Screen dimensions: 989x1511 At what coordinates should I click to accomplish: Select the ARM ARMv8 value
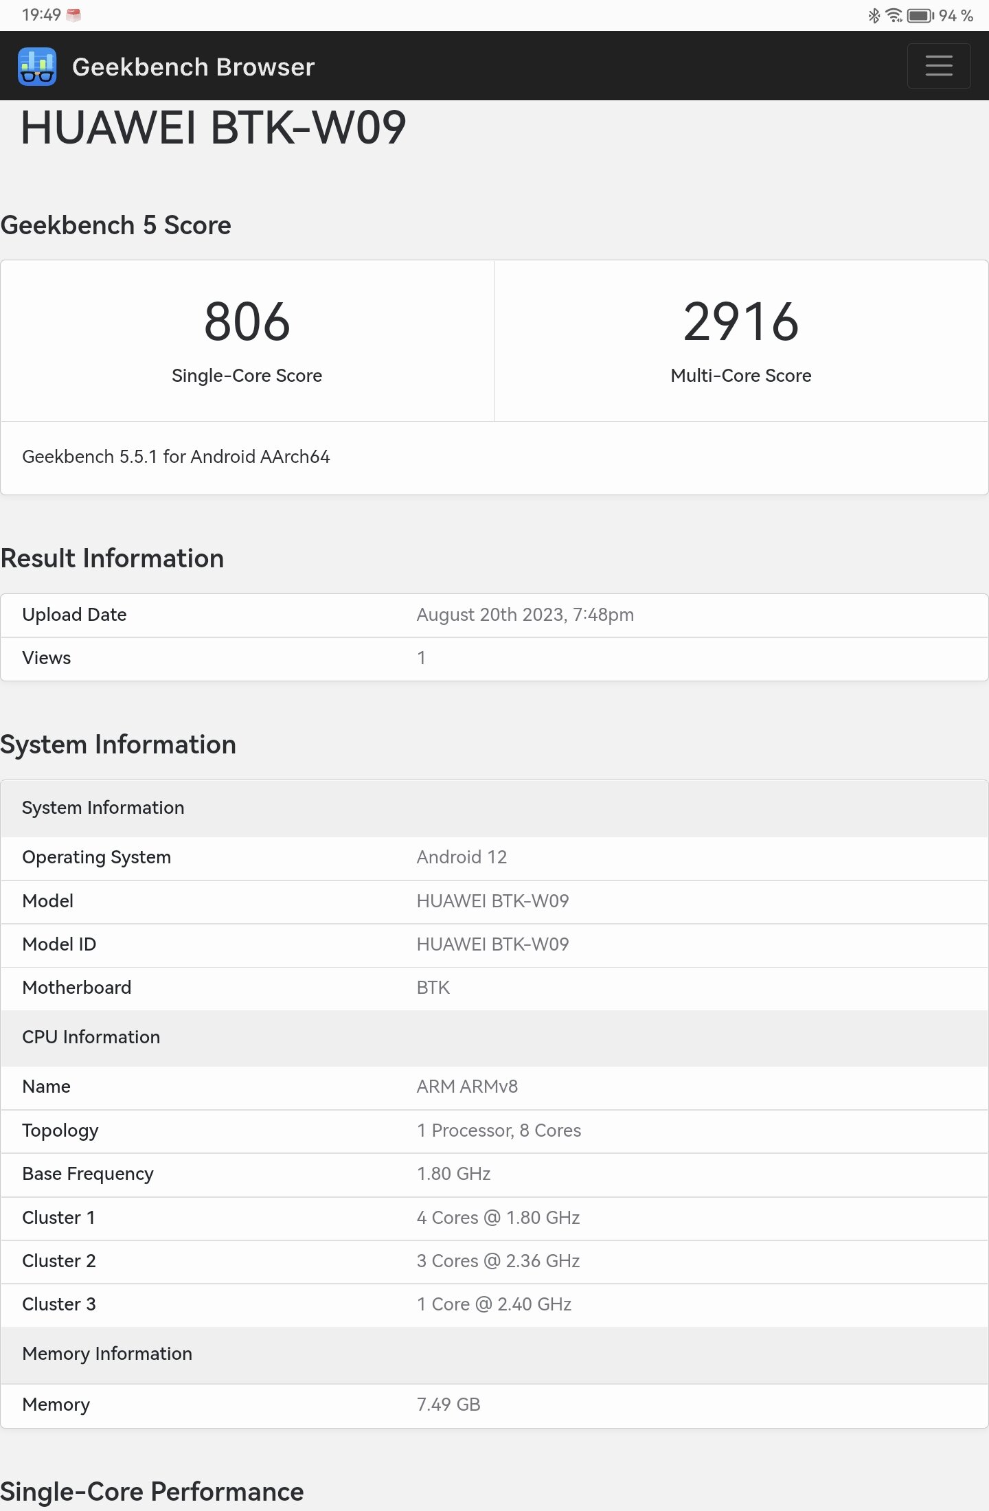[x=467, y=1087]
